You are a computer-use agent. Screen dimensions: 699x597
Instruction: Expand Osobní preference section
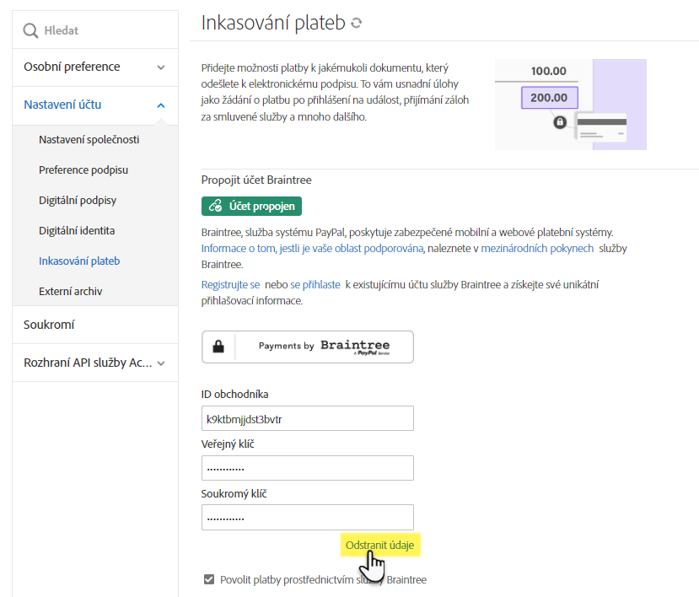(161, 67)
